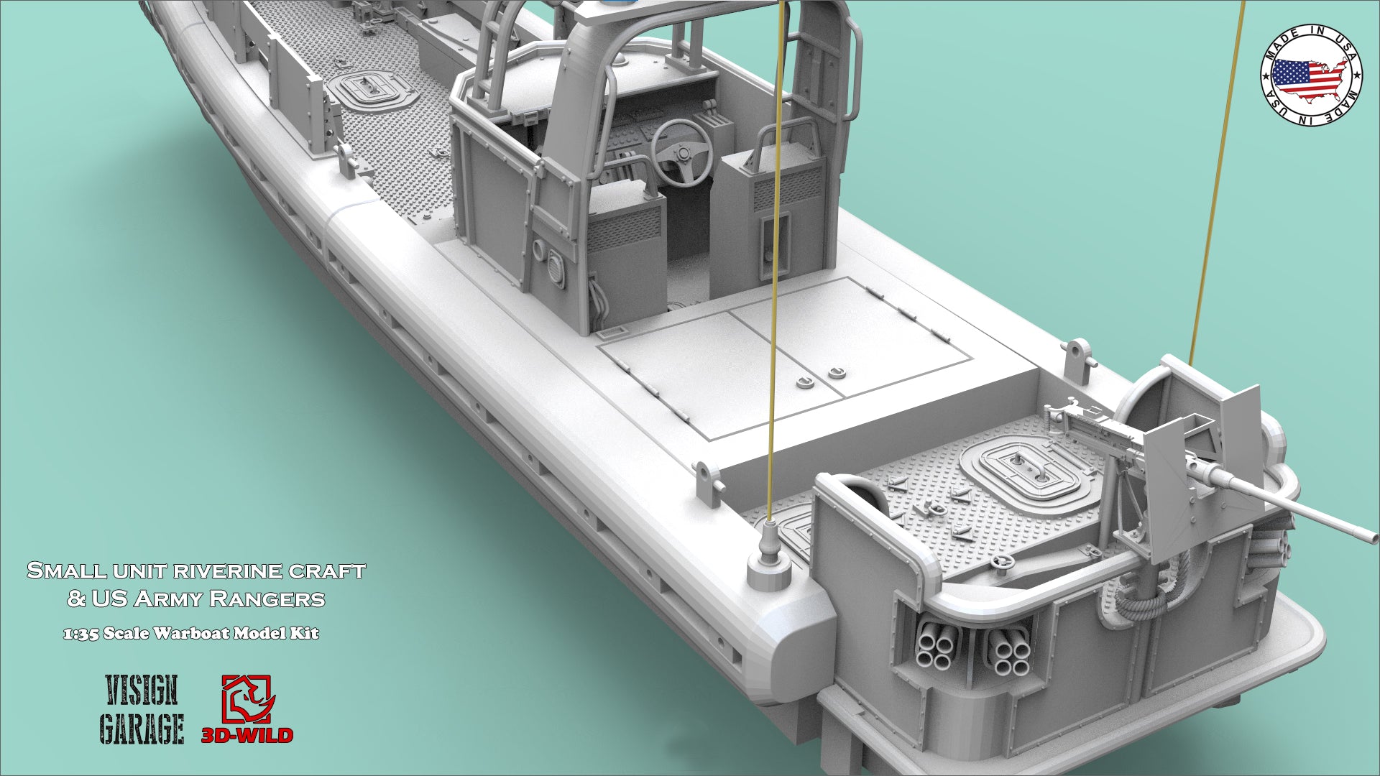Screen dimensions: 1380x776
Task: Click the red 3D-Wild logo icon
Action: coord(248,698)
